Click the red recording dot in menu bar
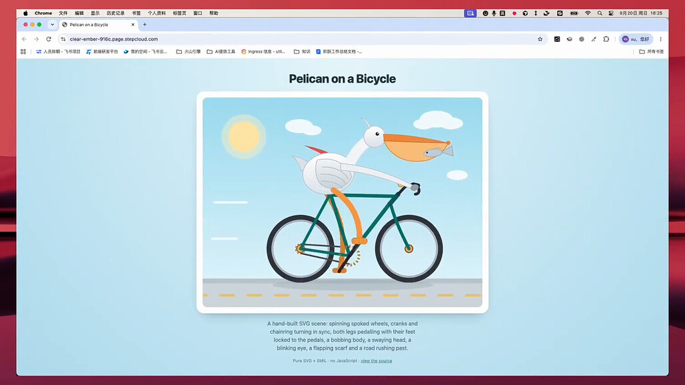685x385 pixels. (x=514, y=13)
